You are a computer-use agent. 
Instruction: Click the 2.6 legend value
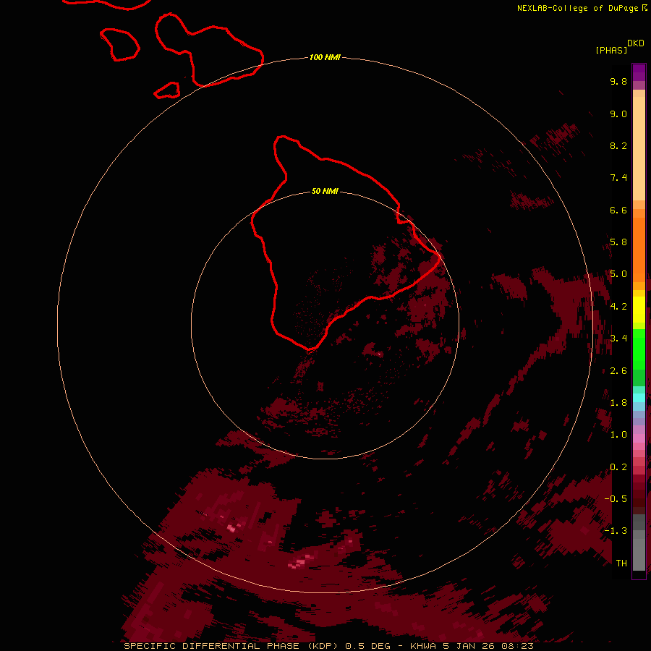[618, 371]
